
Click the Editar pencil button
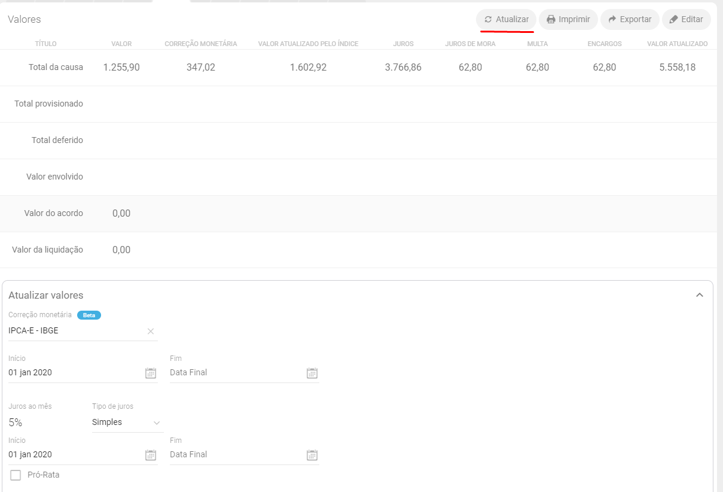point(686,19)
